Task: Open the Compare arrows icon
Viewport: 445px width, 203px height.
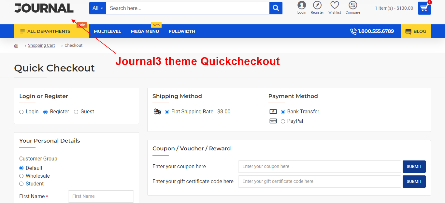Action: click(353, 5)
